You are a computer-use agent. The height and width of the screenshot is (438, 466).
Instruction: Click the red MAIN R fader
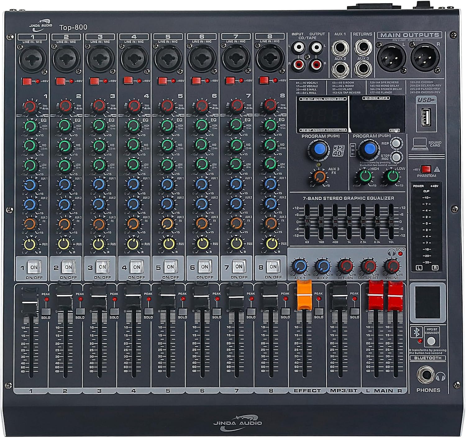pos(395,296)
